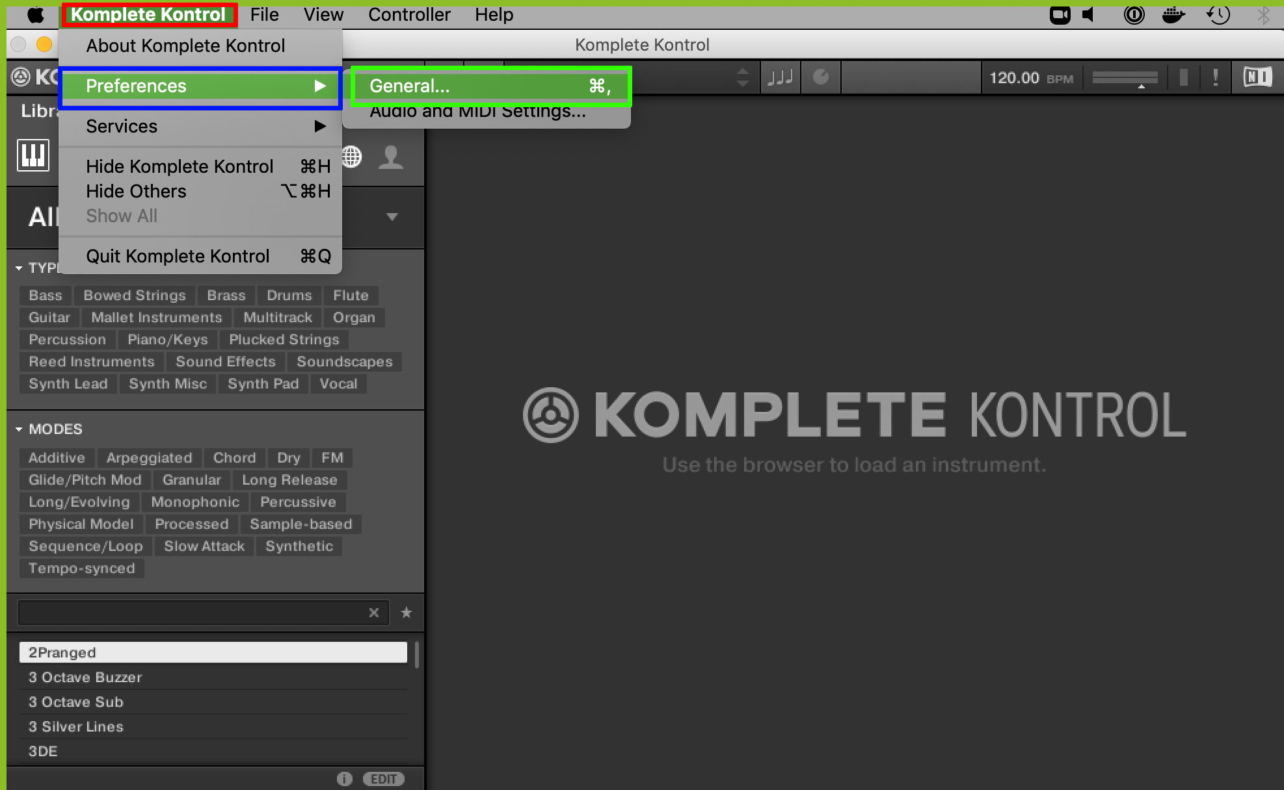The height and width of the screenshot is (790, 1284).
Task: Open the All products dropdown arrow
Action: (x=392, y=216)
